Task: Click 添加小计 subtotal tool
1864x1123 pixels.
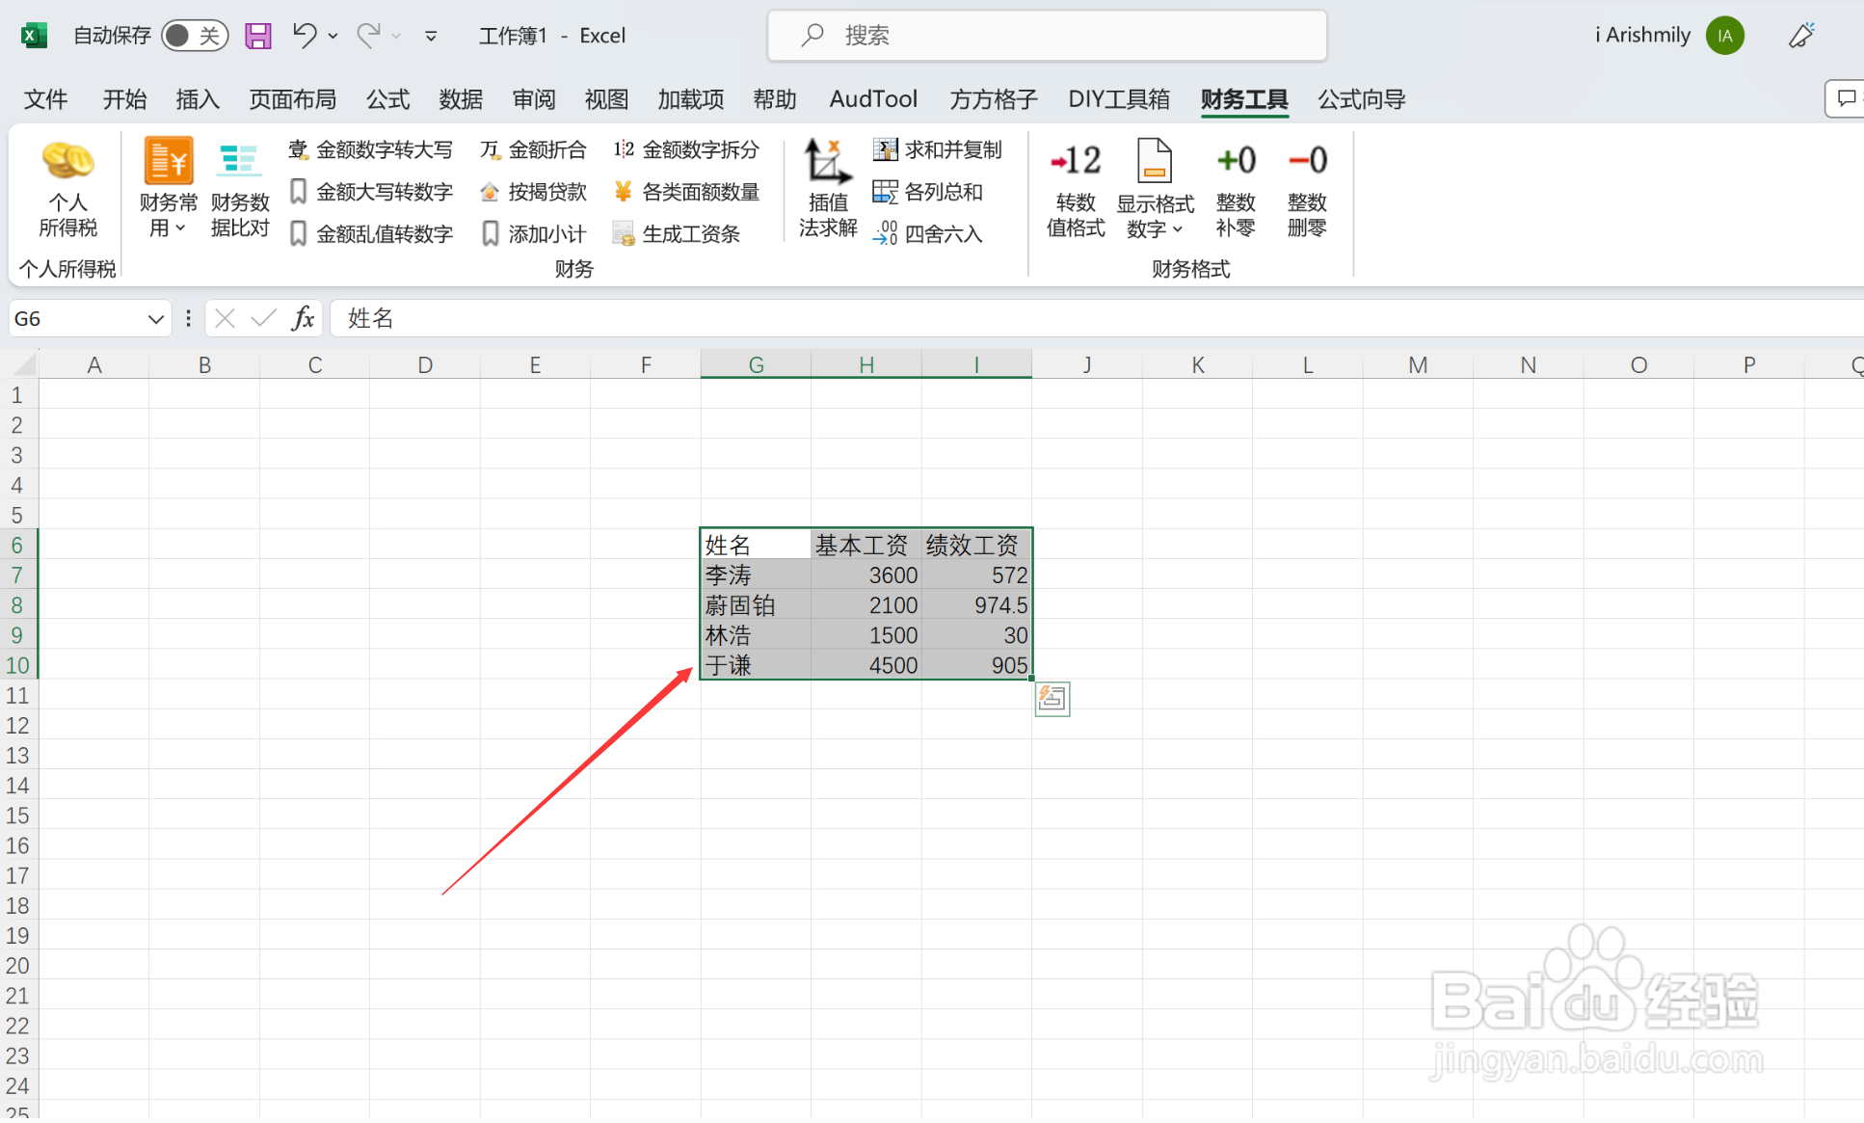Action: (x=533, y=234)
